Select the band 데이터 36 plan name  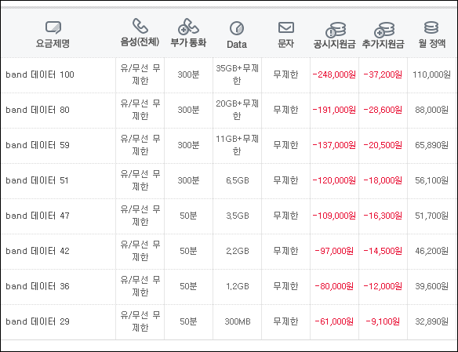[x=38, y=287]
